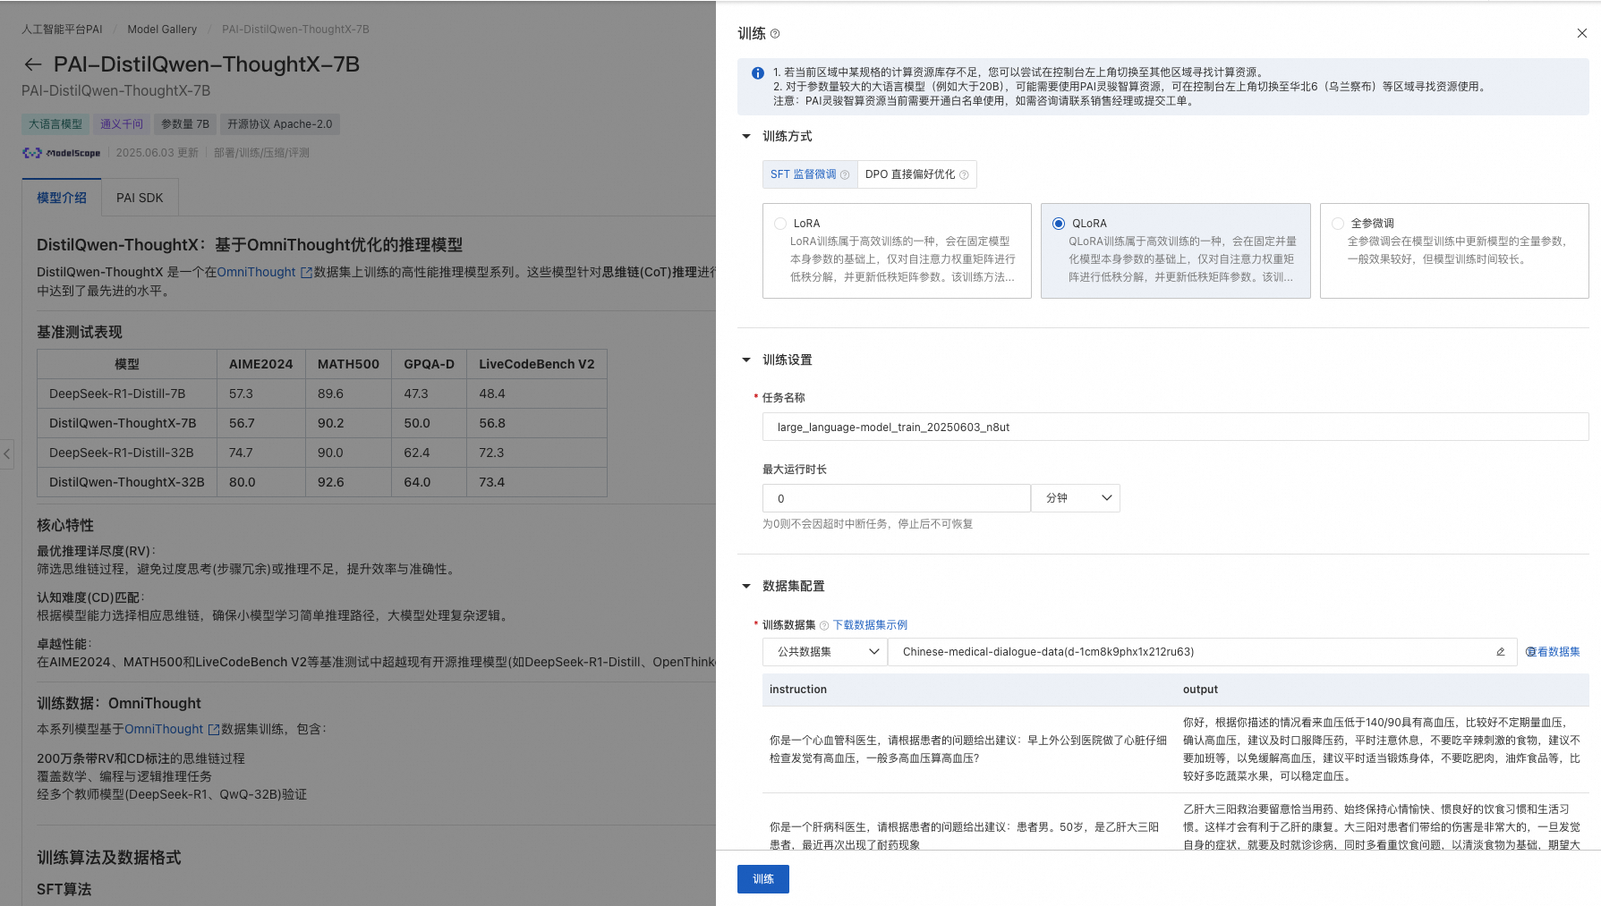Click the help icon beside 训练数据集 label

coord(823,624)
